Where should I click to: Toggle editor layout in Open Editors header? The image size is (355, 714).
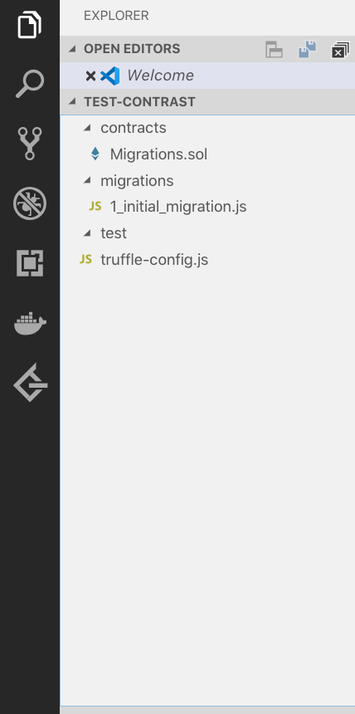click(274, 49)
